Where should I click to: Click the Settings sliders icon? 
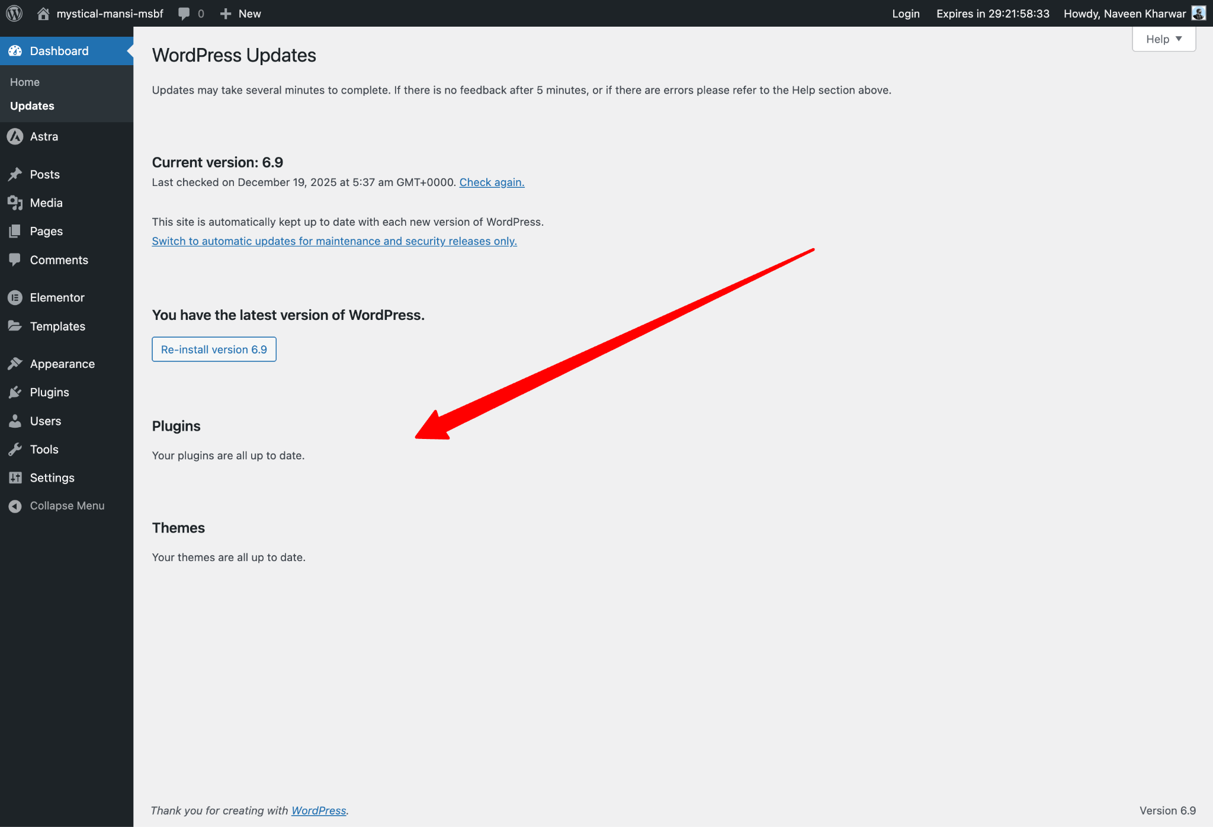pyautogui.click(x=15, y=478)
